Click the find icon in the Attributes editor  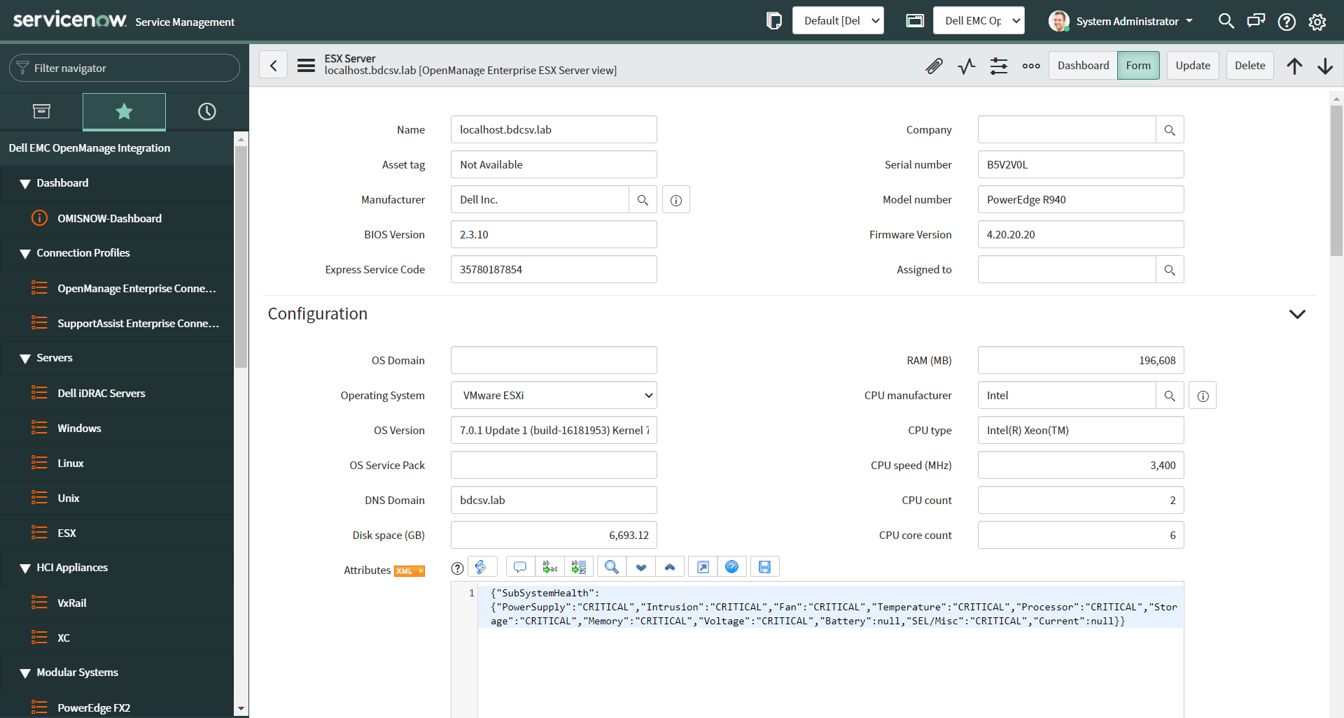[611, 566]
